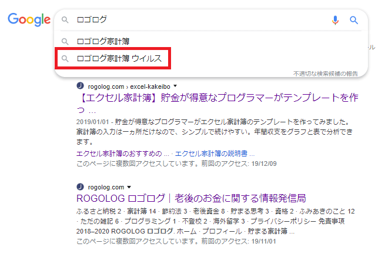Viewport: 385px width, 260px height.
Task: Click favicon of the ROGOLOG ロゴログ result
Action: (81, 187)
